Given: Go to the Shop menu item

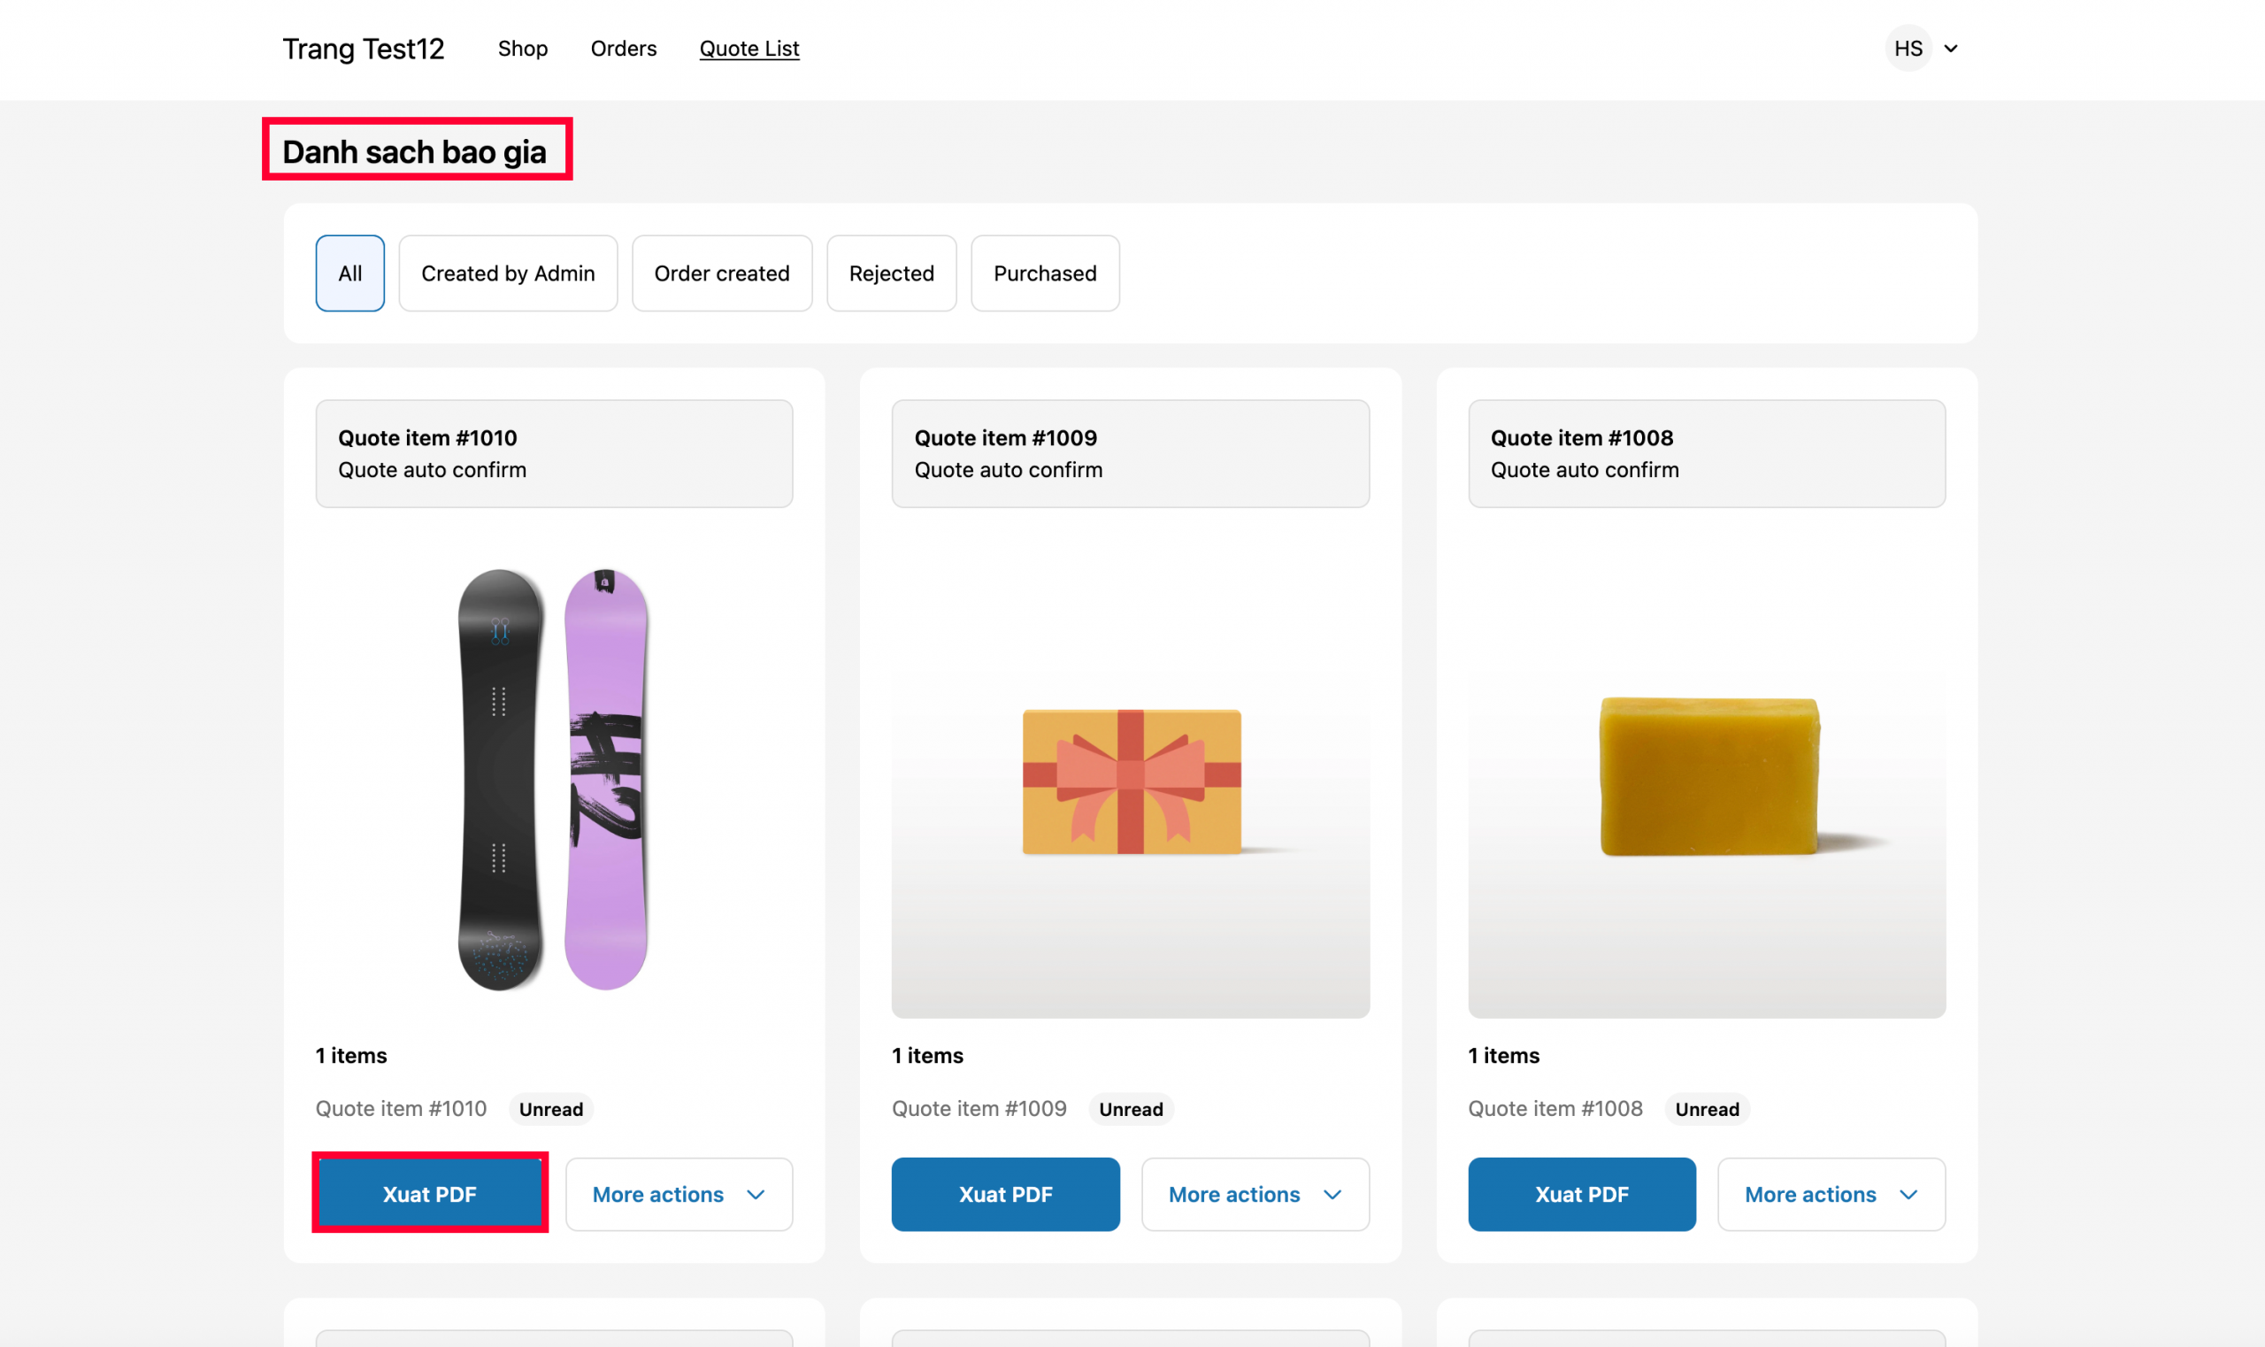Looking at the screenshot, I should tap(523, 48).
